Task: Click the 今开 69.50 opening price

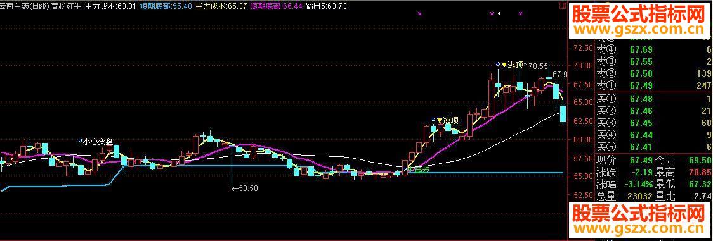Action: point(683,160)
